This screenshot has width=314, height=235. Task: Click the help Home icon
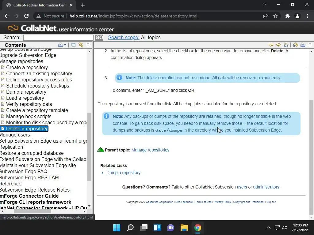tap(286, 45)
